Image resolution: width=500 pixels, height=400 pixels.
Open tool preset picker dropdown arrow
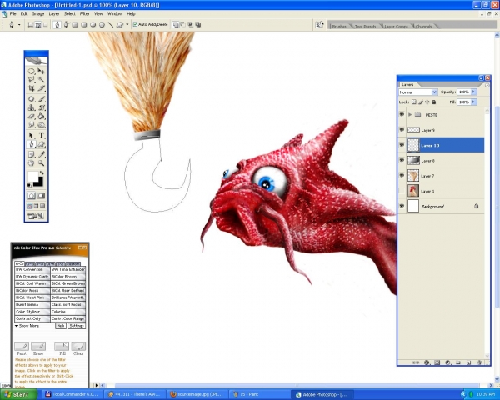[x=19, y=24]
